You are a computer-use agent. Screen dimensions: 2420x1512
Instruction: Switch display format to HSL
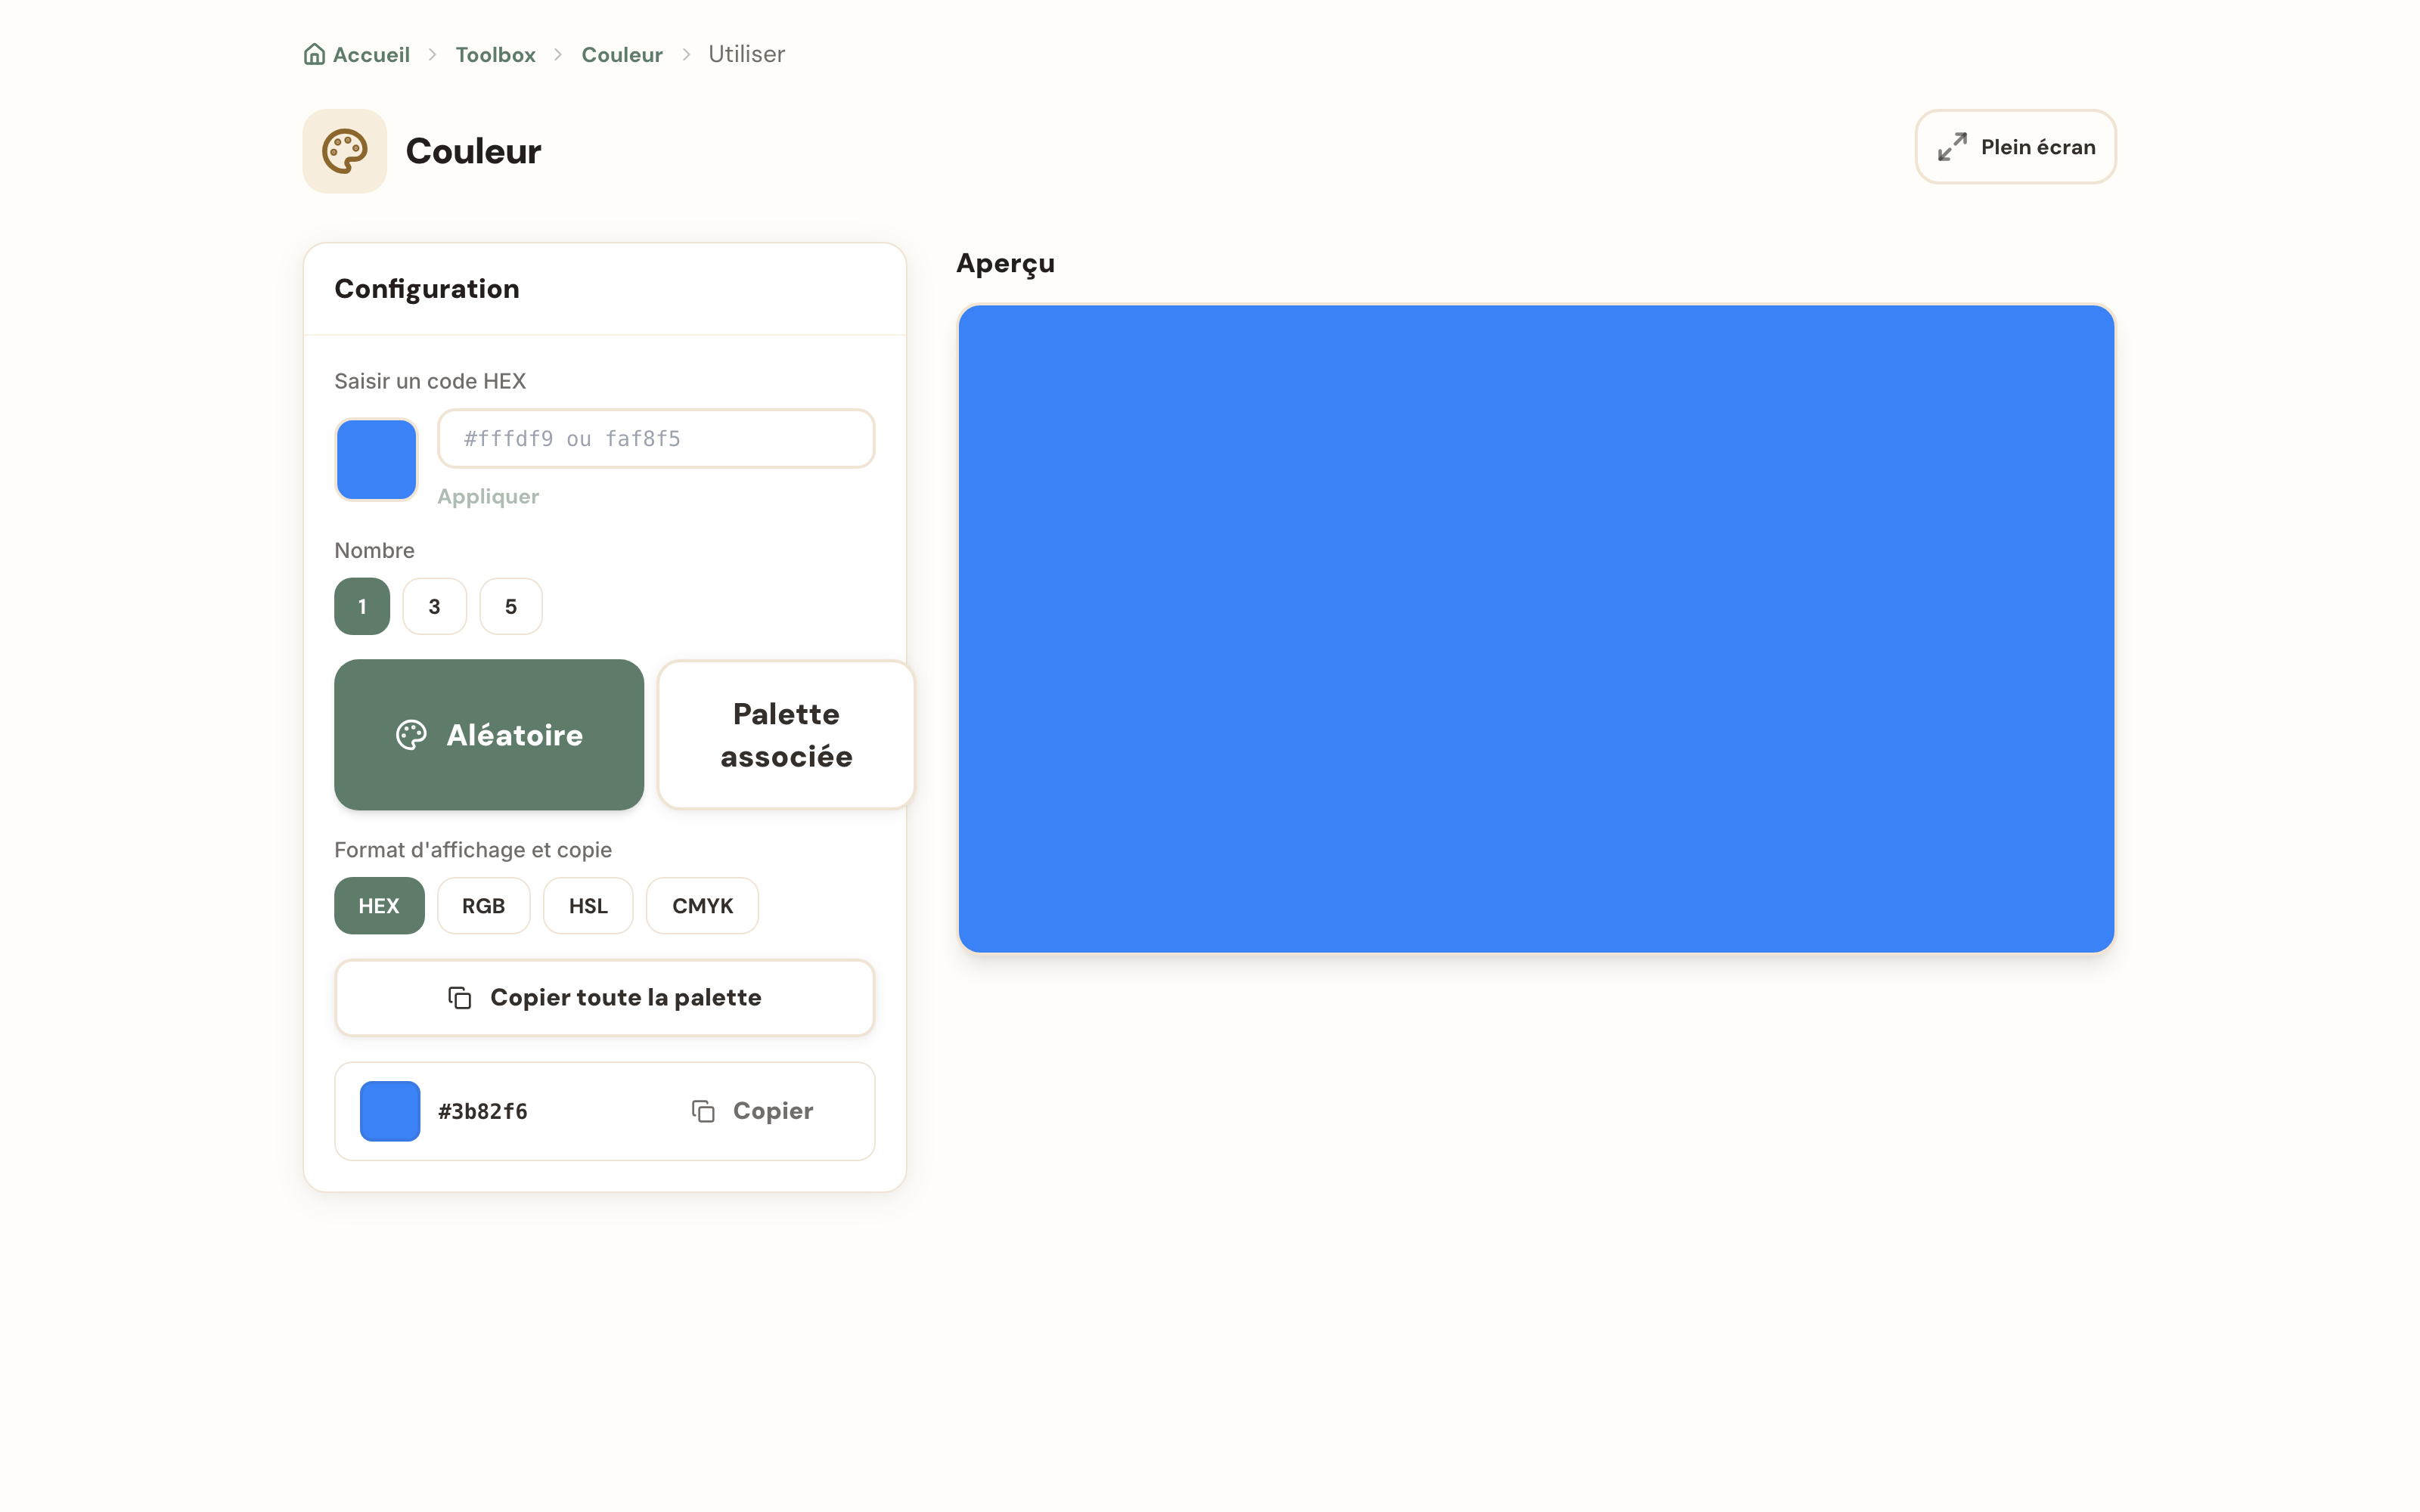(x=588, y=906)
